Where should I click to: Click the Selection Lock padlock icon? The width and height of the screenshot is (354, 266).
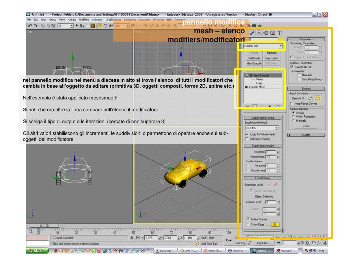pos(132,238)
